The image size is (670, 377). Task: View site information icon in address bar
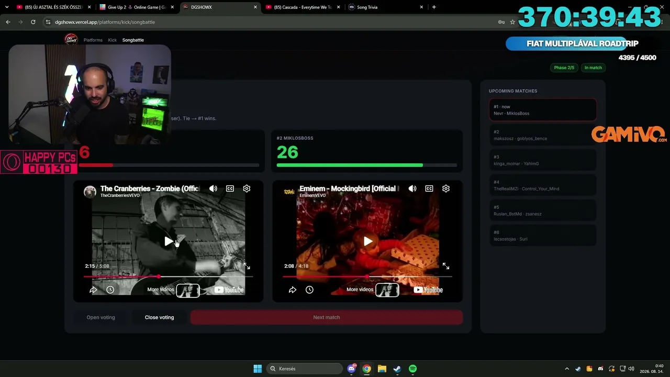[x=48, y=22]
